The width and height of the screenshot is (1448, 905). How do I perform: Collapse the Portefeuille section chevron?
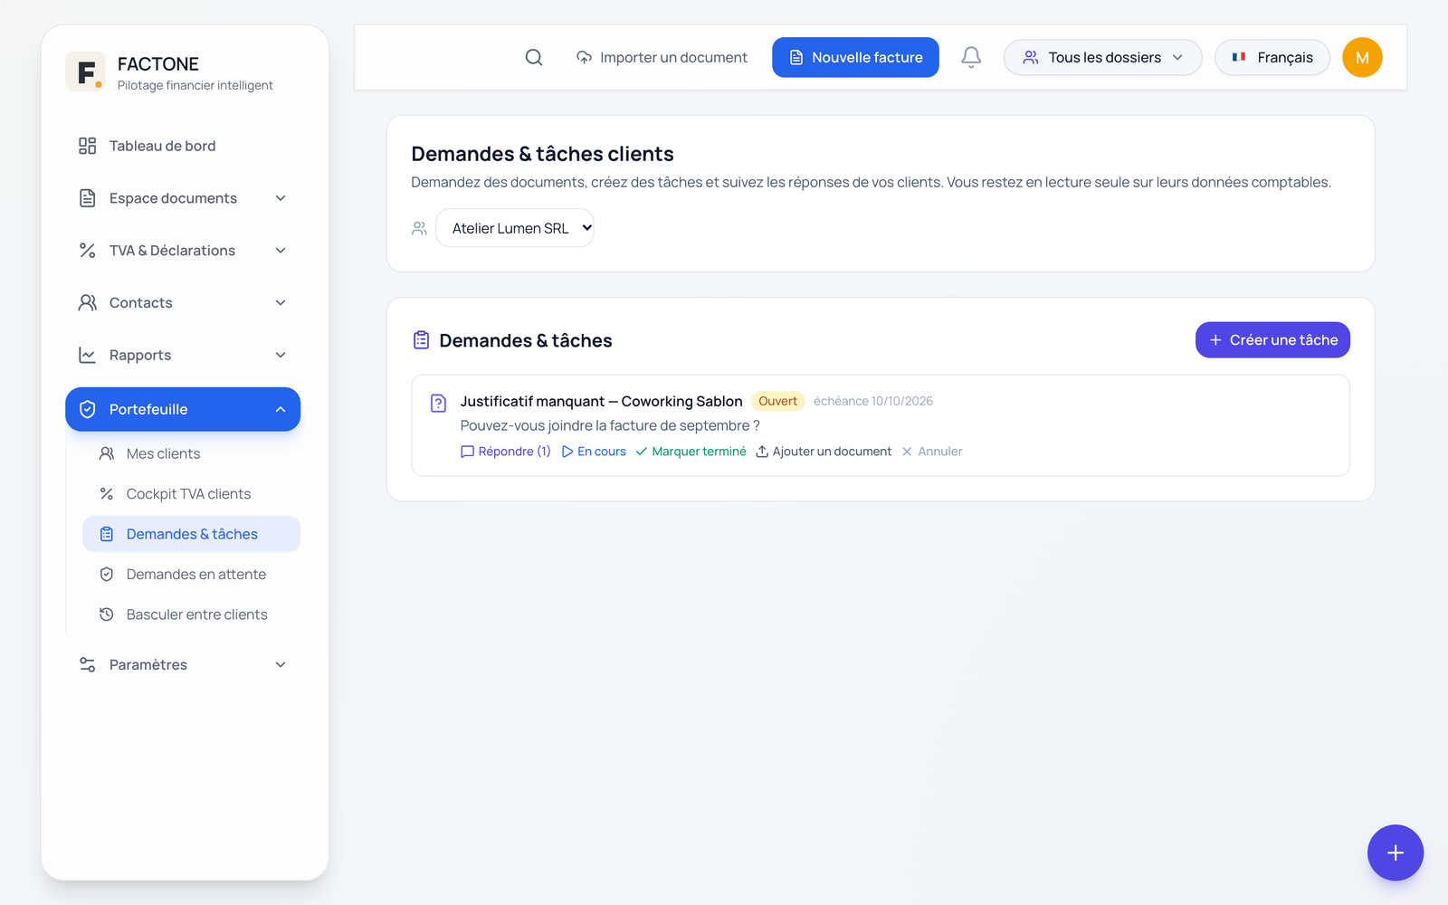point(281,409)
